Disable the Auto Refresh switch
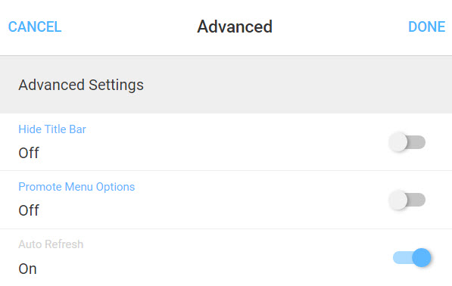 pyautogui.click(x=412, y=257)
